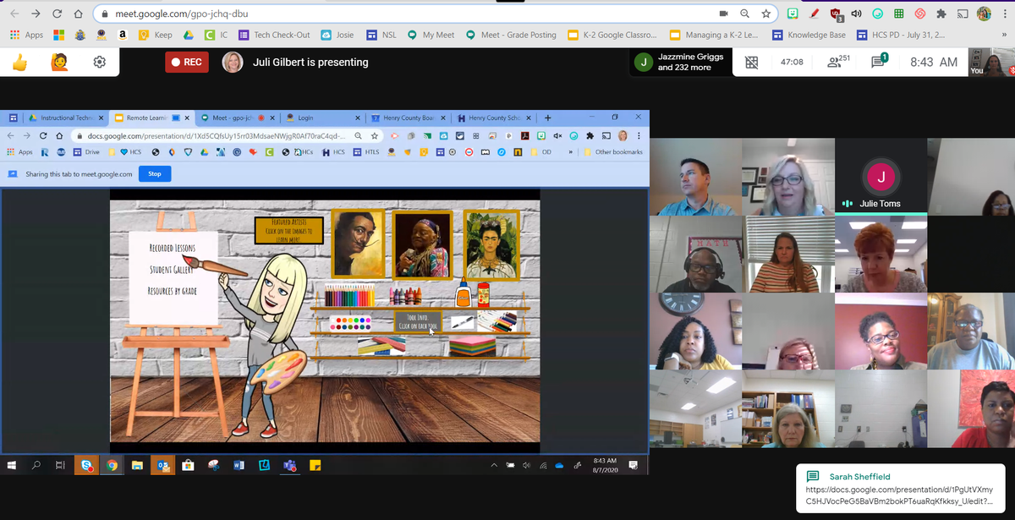Screen dimensions: 1015x520
Task: Open the Meet - Grade Posting bookmark
Action: click(x=511, y=35)
